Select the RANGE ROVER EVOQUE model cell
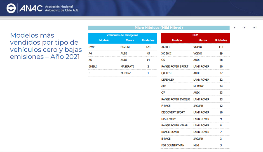Image resolution: width=263 pixels, height=152 pixels. tap(176, 100)
